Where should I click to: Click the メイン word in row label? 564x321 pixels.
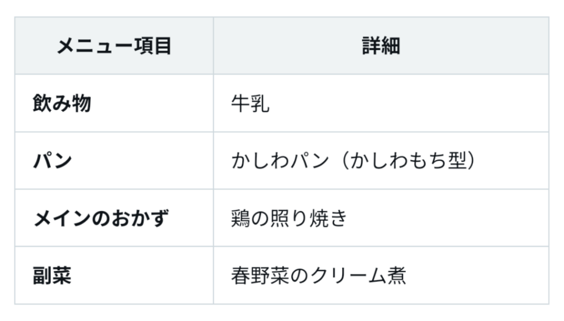(62, 218)
